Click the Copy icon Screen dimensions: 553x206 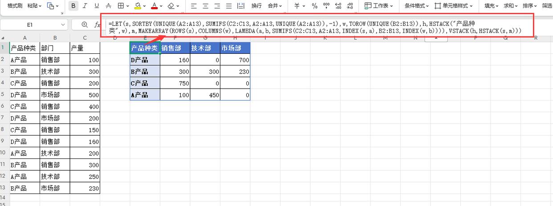click(51, 6)
